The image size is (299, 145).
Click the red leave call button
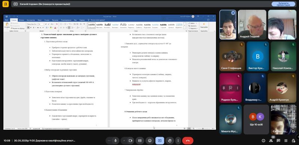pos(188,141)
